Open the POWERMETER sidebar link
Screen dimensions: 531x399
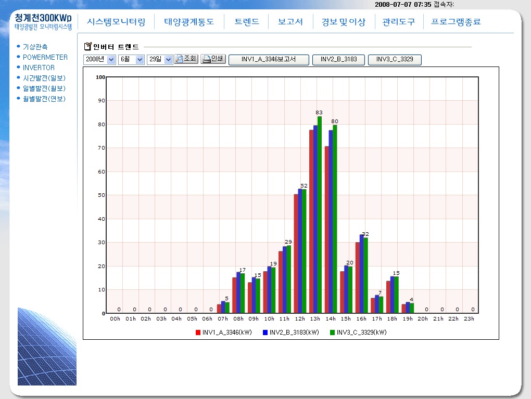coord(45,57)
